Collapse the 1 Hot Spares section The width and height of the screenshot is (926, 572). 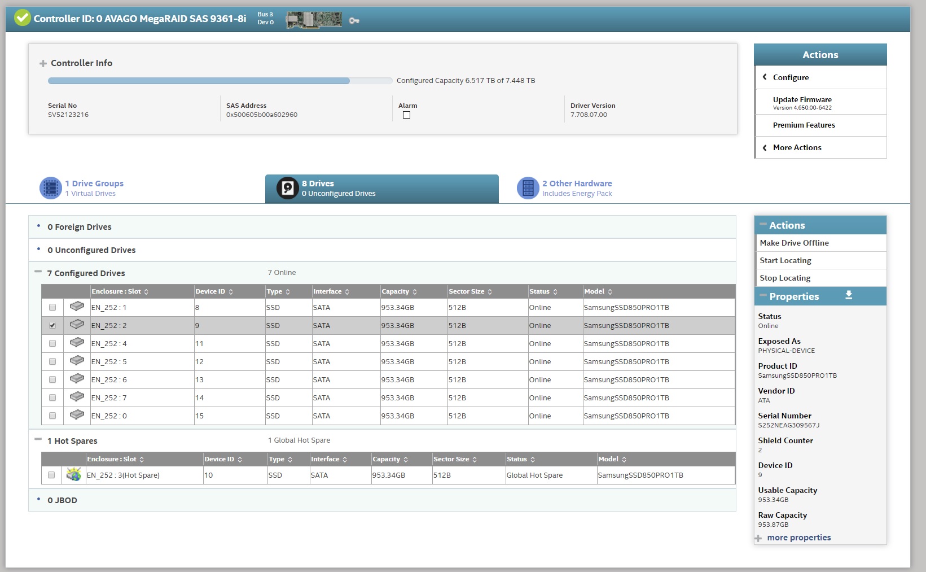click(38, 439)
